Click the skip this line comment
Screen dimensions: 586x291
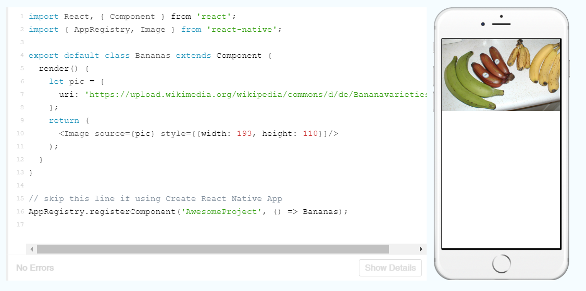pos(155,199)
